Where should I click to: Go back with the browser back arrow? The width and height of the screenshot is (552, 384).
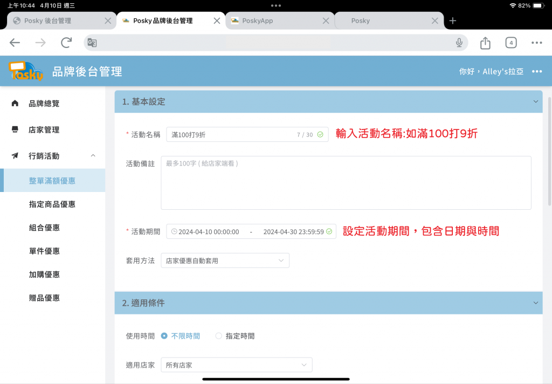tap(15, 43)
